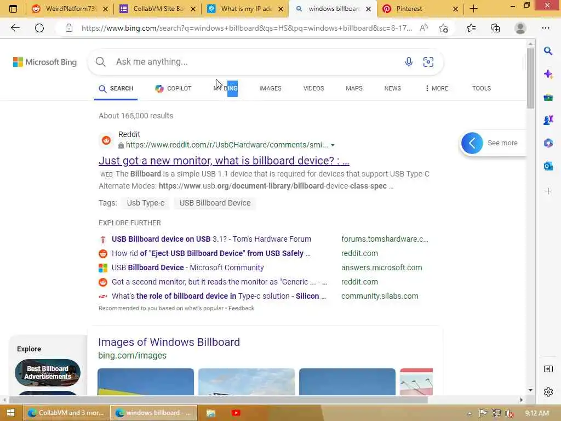The height and width of the screenshot is (421, 561).
Task: Open sidebar settings gear icon
Action: point(548,392)
